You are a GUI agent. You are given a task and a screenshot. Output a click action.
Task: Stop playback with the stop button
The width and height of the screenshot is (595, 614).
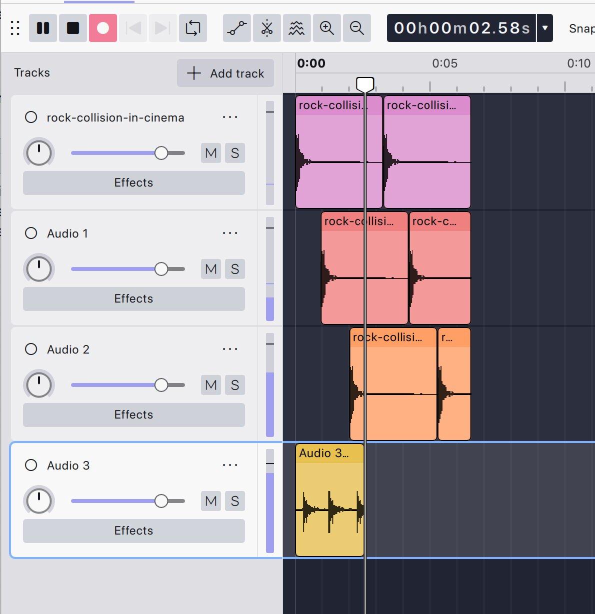coord(73,28)
